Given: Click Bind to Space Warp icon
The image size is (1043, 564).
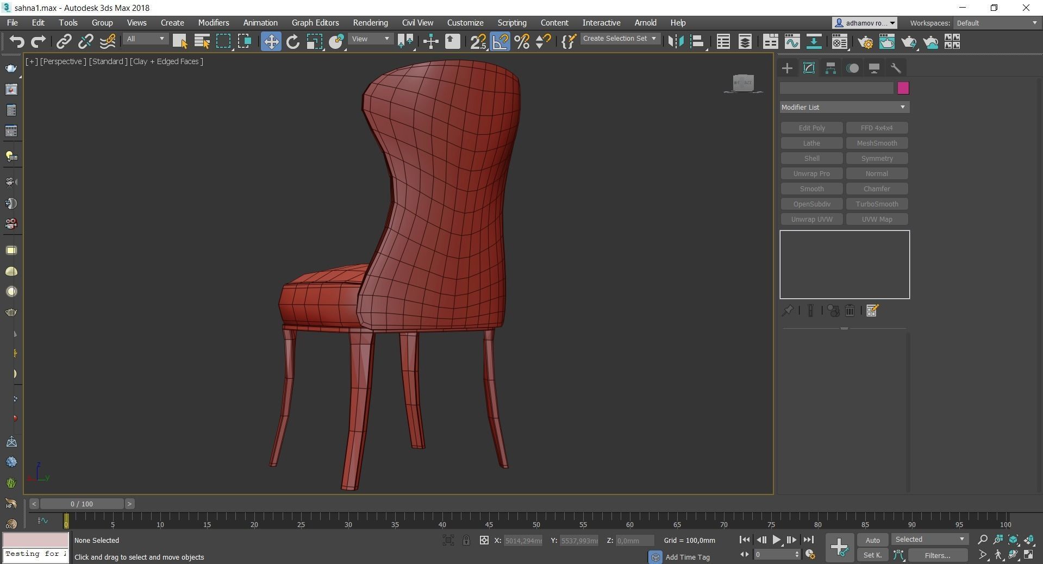Looking at the screenshot, I should point(108,42).
